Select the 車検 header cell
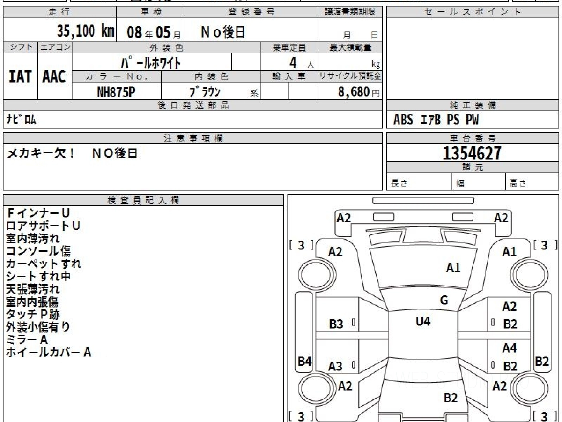Image resolution: width=562 pixels, height=422 pixels. tap(150, 12)
